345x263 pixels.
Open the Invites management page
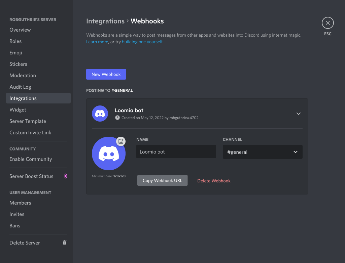click(38, 214)
